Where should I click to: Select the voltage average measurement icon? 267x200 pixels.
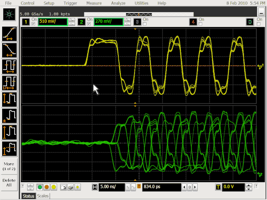(9, 148)
